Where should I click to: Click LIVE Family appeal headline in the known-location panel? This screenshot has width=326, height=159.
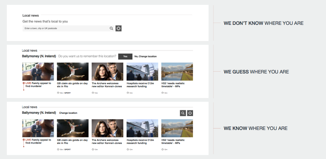(x=38, y=141)
